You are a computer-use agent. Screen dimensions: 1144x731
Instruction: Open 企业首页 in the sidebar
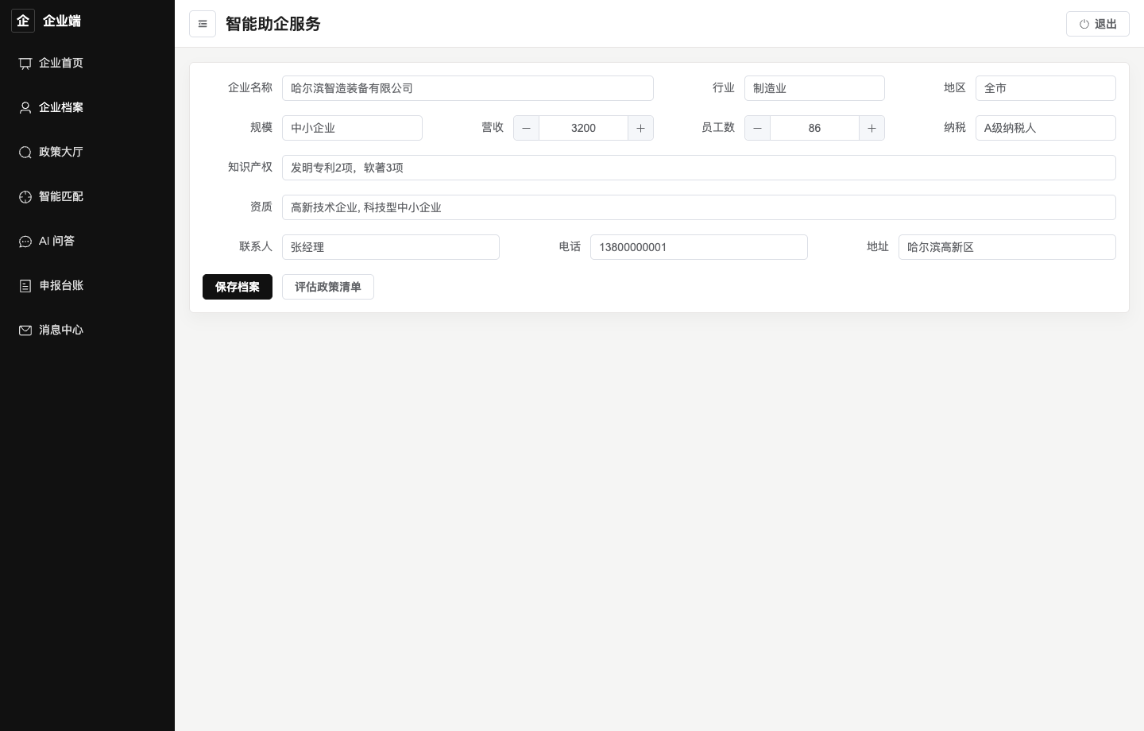point(87,63)
